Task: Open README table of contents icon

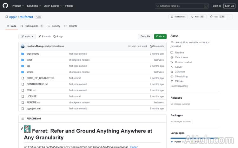Action: pos(23,119)
